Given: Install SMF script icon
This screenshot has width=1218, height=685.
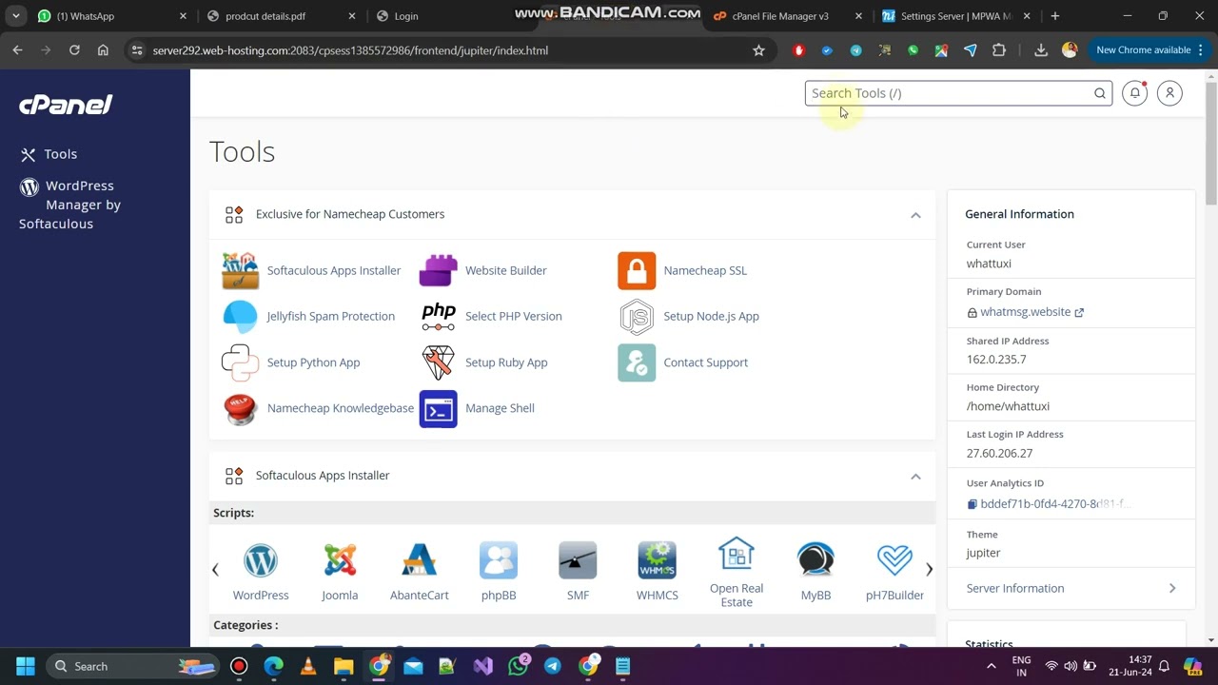Looking at the screenshot, I should [x=578, y=560].
